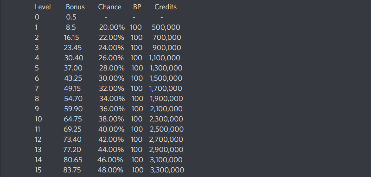Click the Bonus column header
Image resolution: width=371 pixels, height=177 pixels.
point(75,7)
